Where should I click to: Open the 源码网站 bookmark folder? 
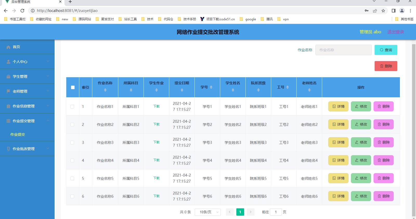click(82, 19)
